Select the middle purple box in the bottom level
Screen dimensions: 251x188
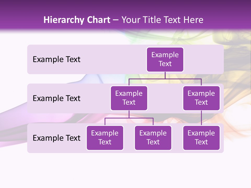tap(153, 138)
